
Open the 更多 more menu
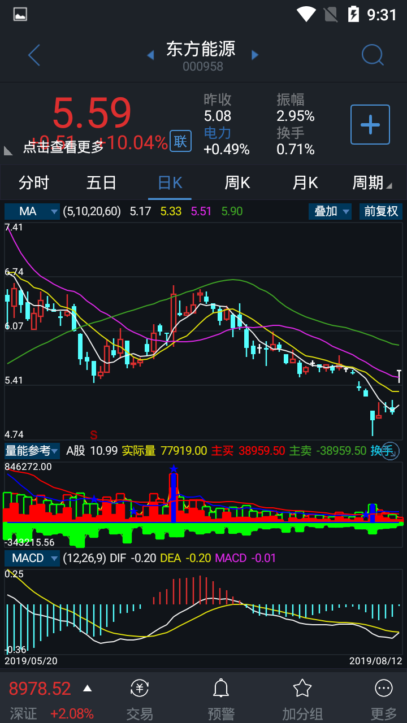click(x=384, y=688)
